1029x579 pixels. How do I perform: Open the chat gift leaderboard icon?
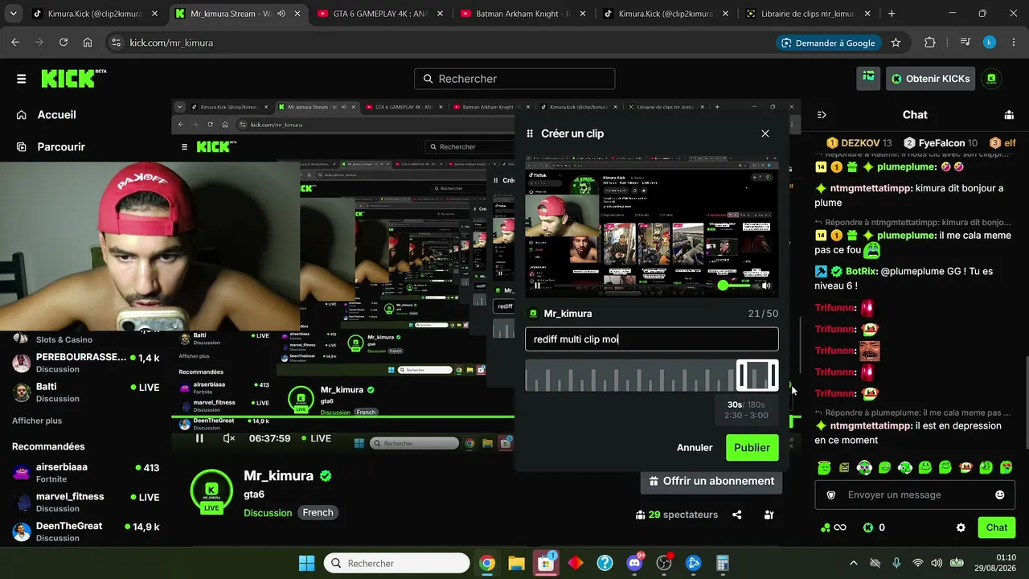[x=1009, y=115]
